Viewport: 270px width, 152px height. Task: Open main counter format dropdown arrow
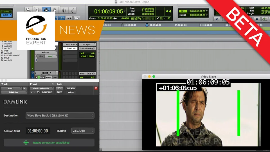125,11
